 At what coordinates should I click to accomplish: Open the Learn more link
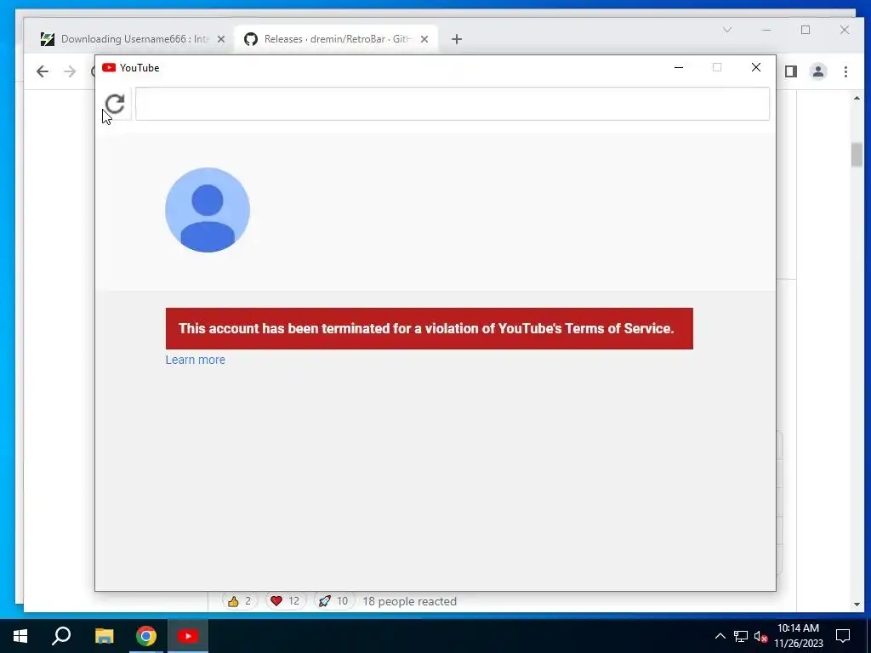tap(195, 360)
